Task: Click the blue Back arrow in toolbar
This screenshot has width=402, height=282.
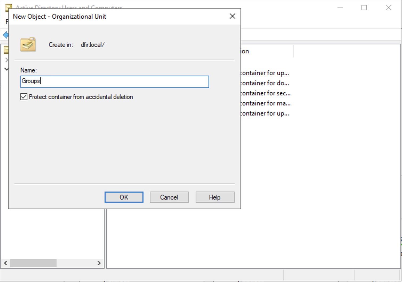Action: click(5, 35)
